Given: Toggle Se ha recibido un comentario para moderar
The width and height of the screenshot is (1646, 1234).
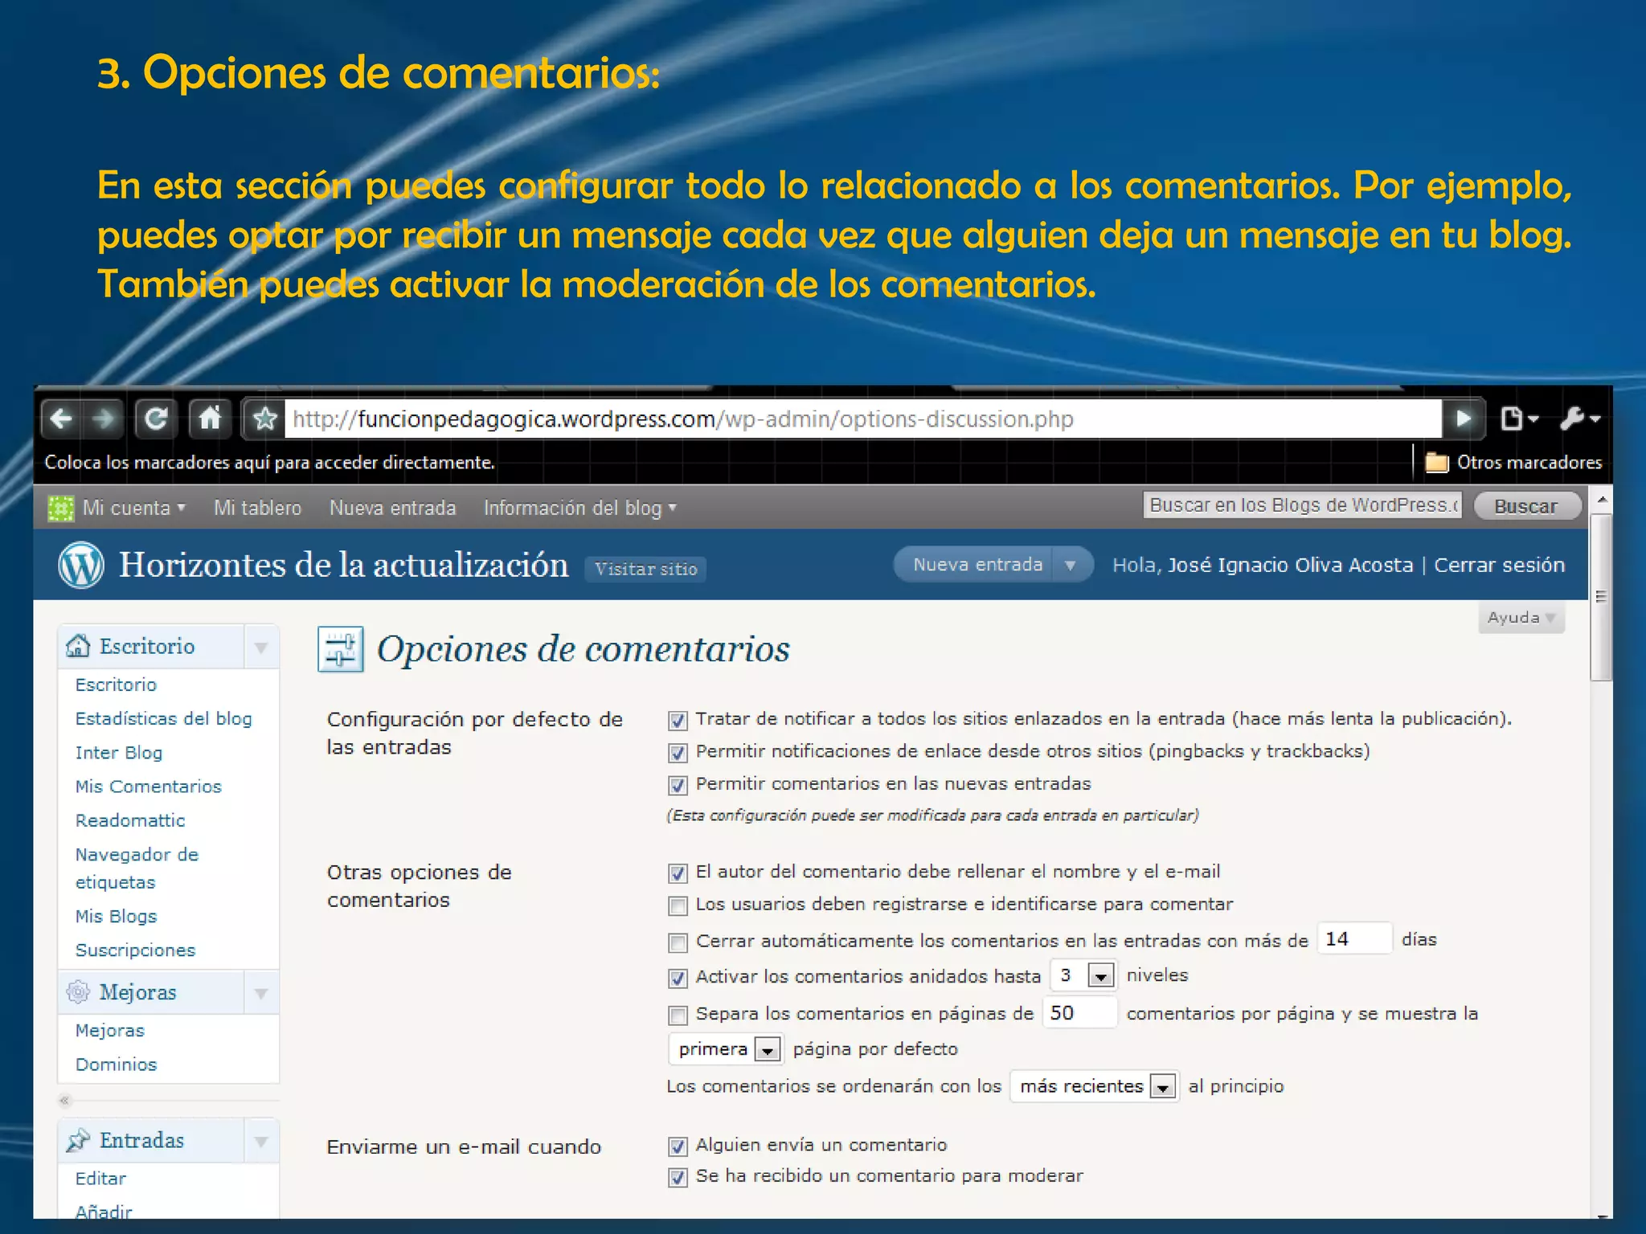Looking at the screenshot, I should point(678,1178).
